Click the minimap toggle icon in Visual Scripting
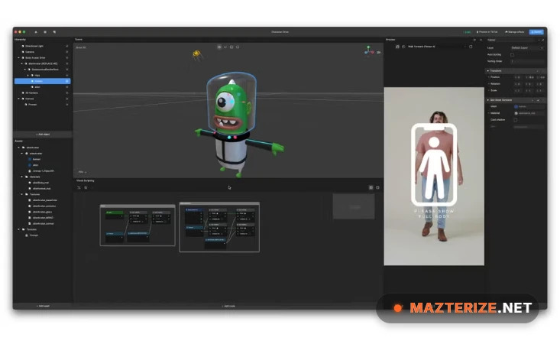Image resolution: width=560 pixels, height=344 pixels. tap(371, 187)
